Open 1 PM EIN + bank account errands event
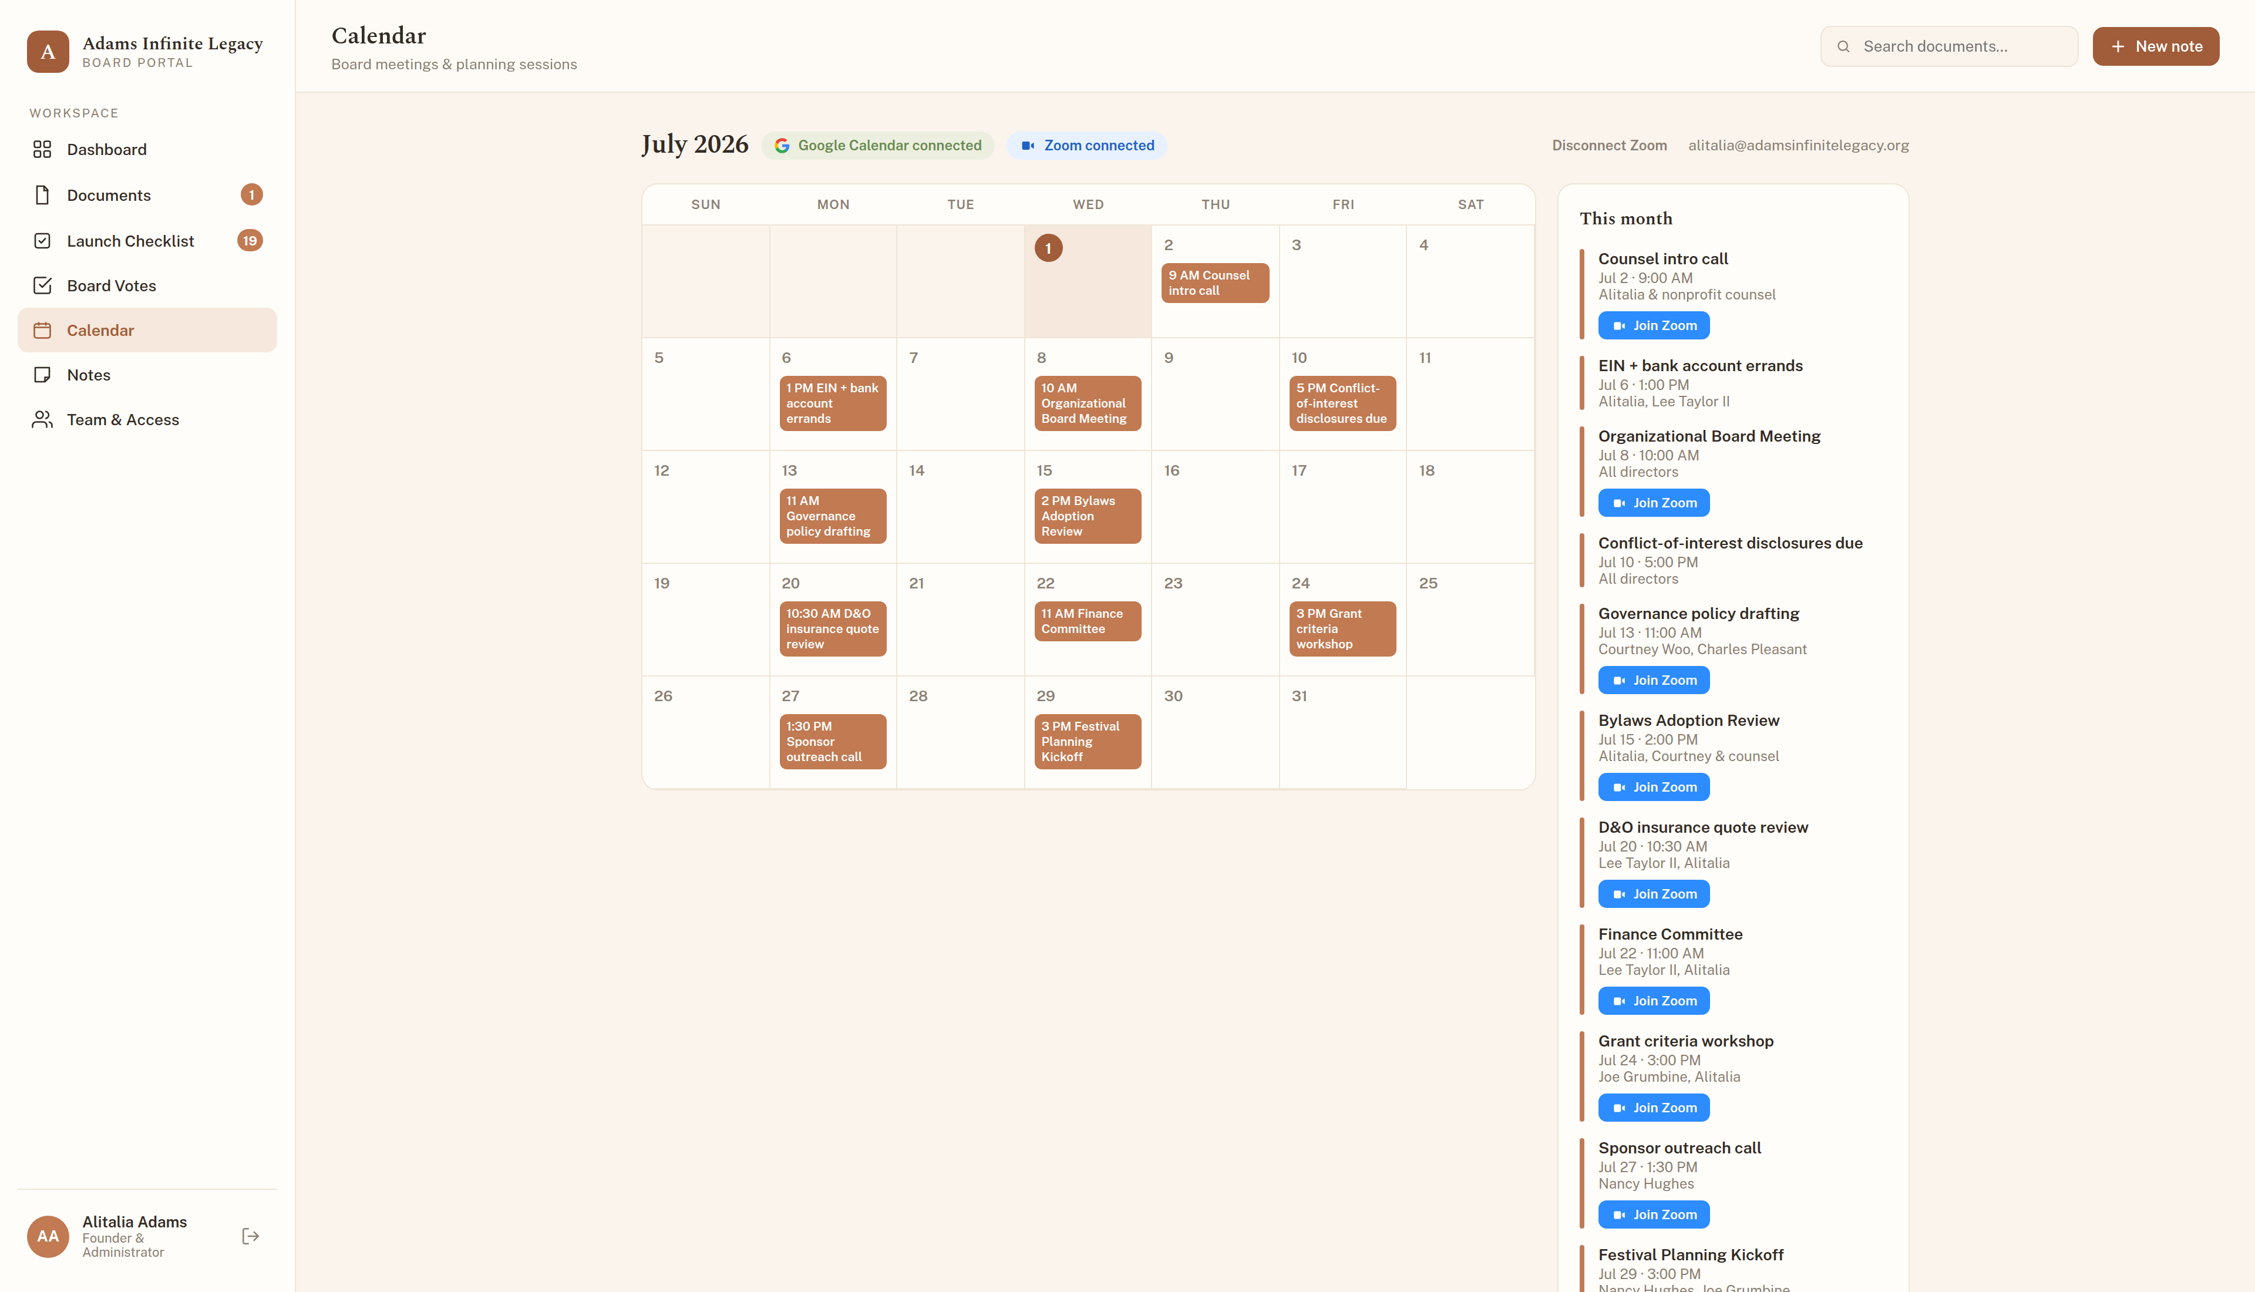The image size is (2255, 1292). 832,404
